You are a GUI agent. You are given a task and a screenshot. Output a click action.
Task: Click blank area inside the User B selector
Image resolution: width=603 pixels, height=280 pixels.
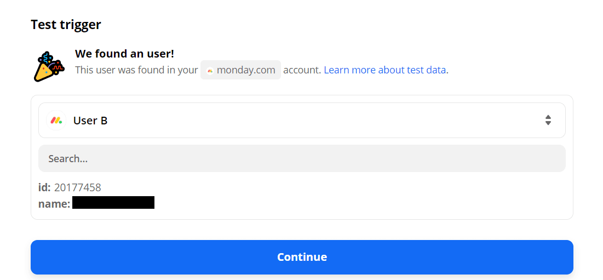click(x=329, y=121)
